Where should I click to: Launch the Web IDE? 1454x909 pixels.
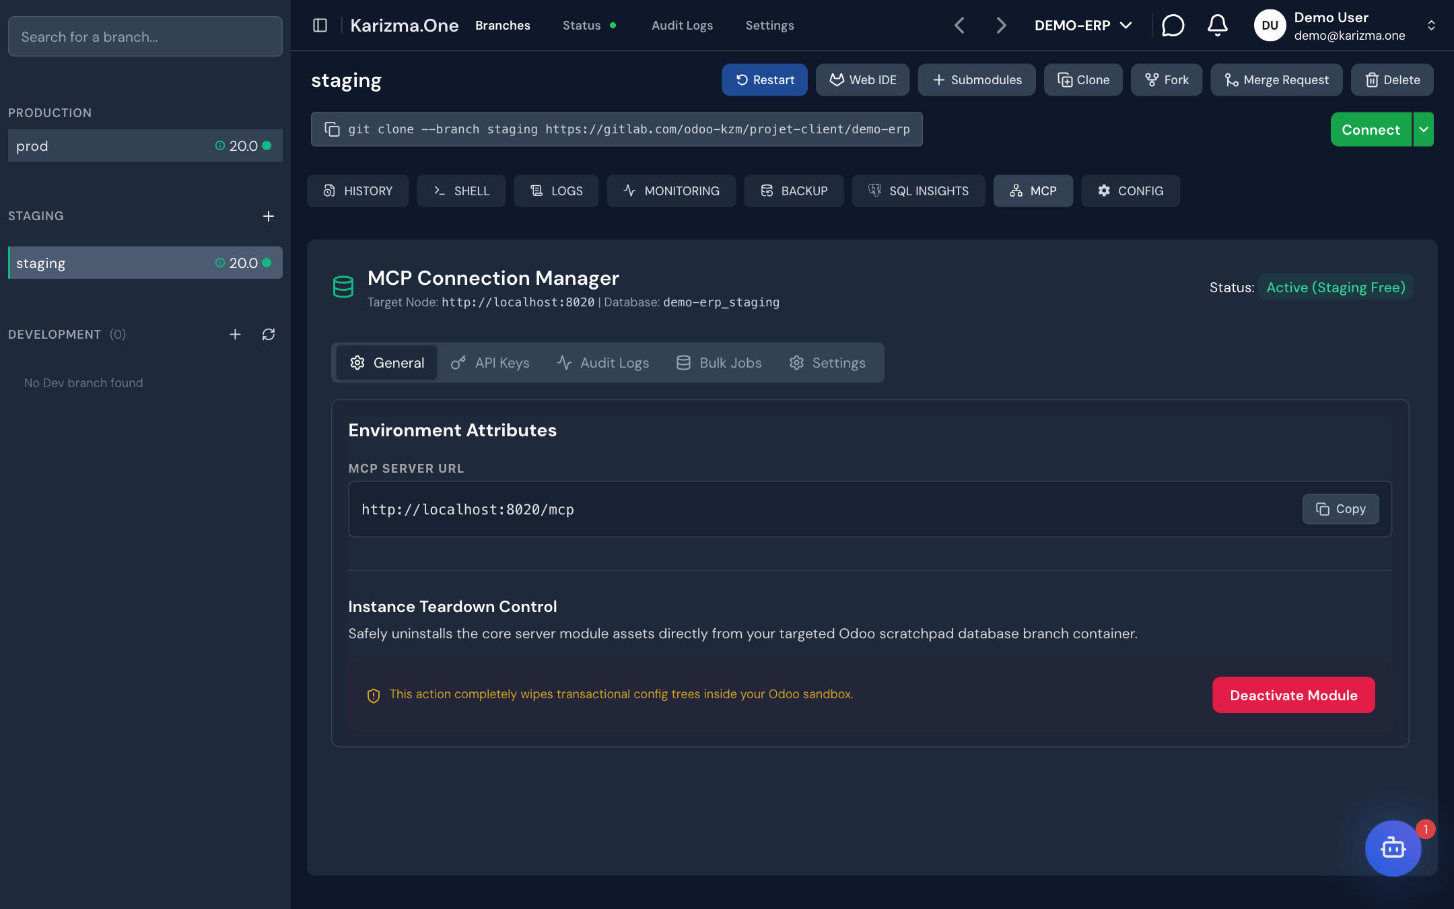click(x=863, y=80)
